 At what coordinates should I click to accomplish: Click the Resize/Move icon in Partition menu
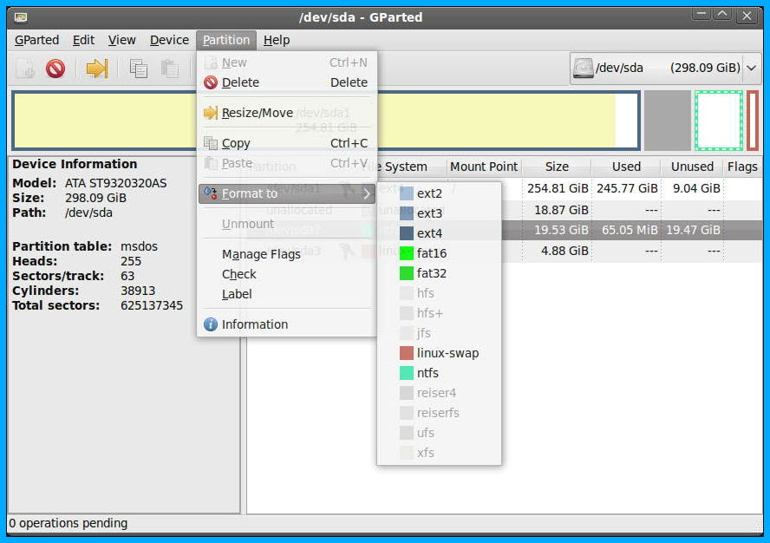coord(211,113)
